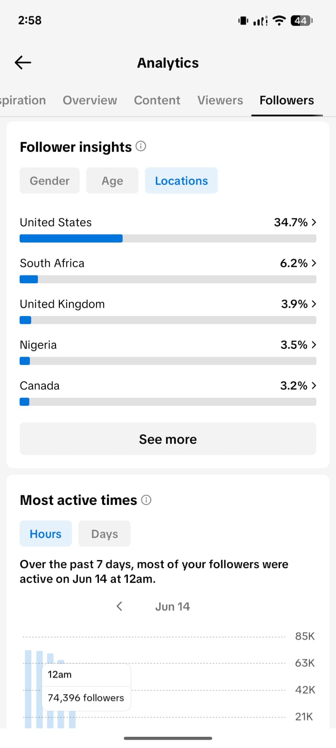Viewport: 336px width, 748px height.
Task: Tap the United Kingdom progress bar
Action: point(168,320)
